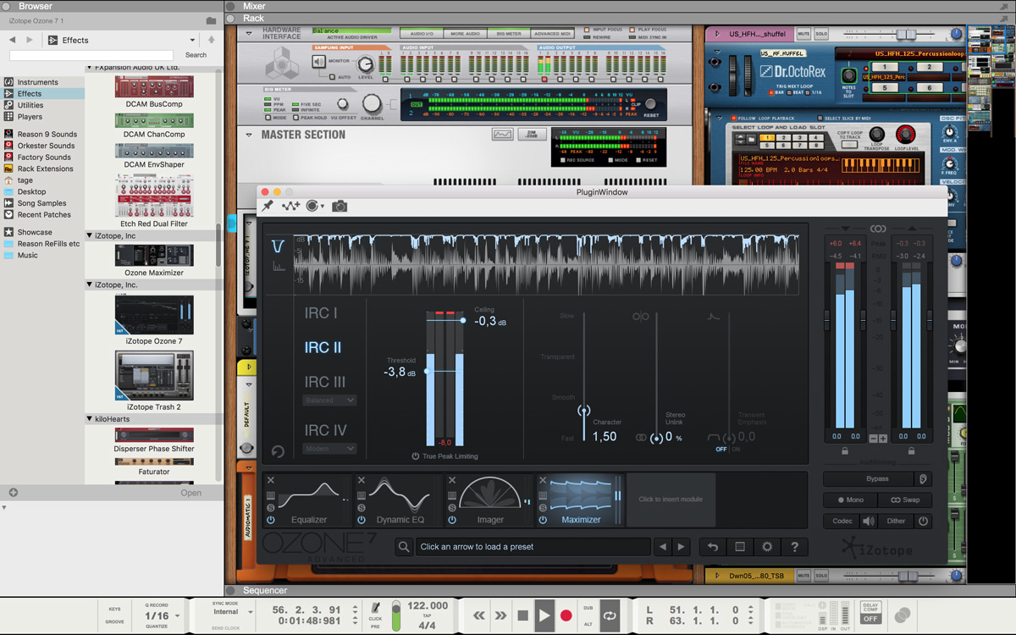The width and height of the screenshot is (1016, 635).
Task: Adjust the Character slider handle
Action: (583, 411)
